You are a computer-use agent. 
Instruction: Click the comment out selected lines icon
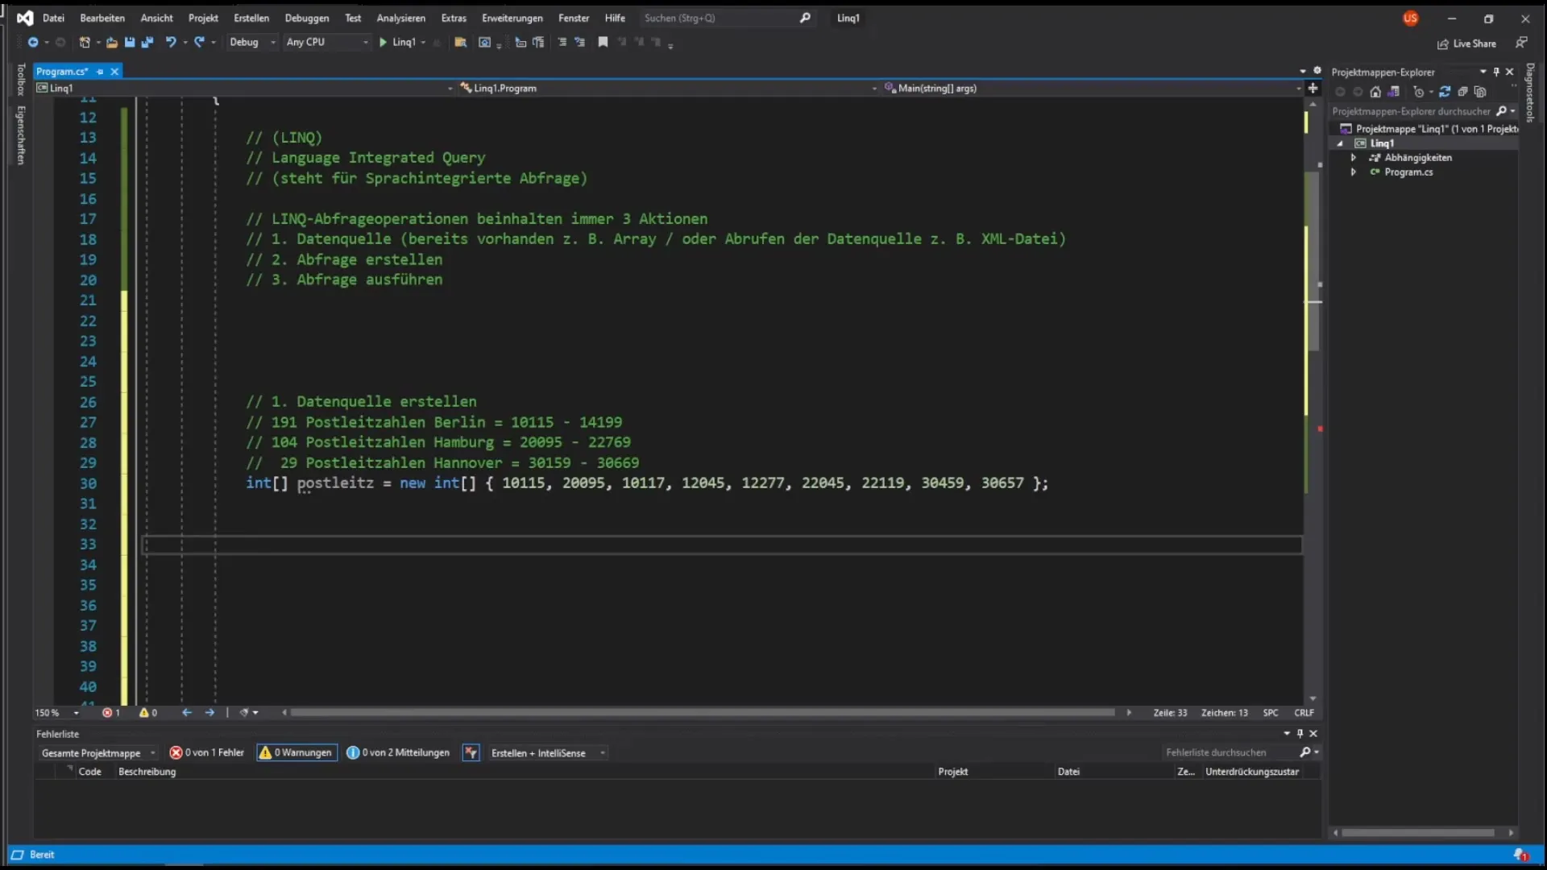(562, 42)
